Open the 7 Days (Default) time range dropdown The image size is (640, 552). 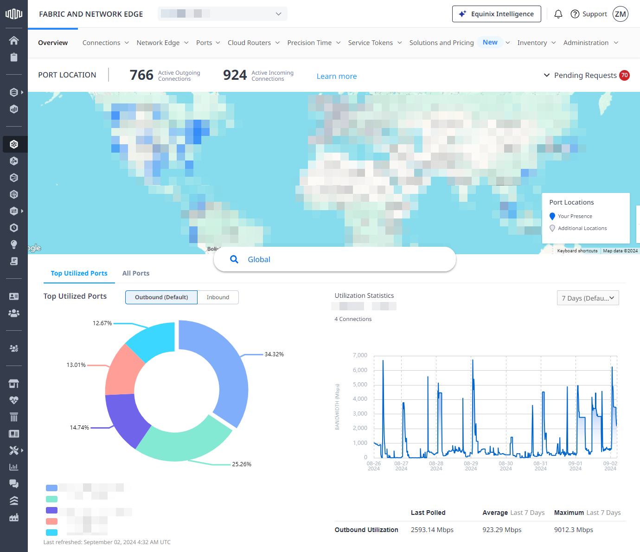(x=588, y=298)
